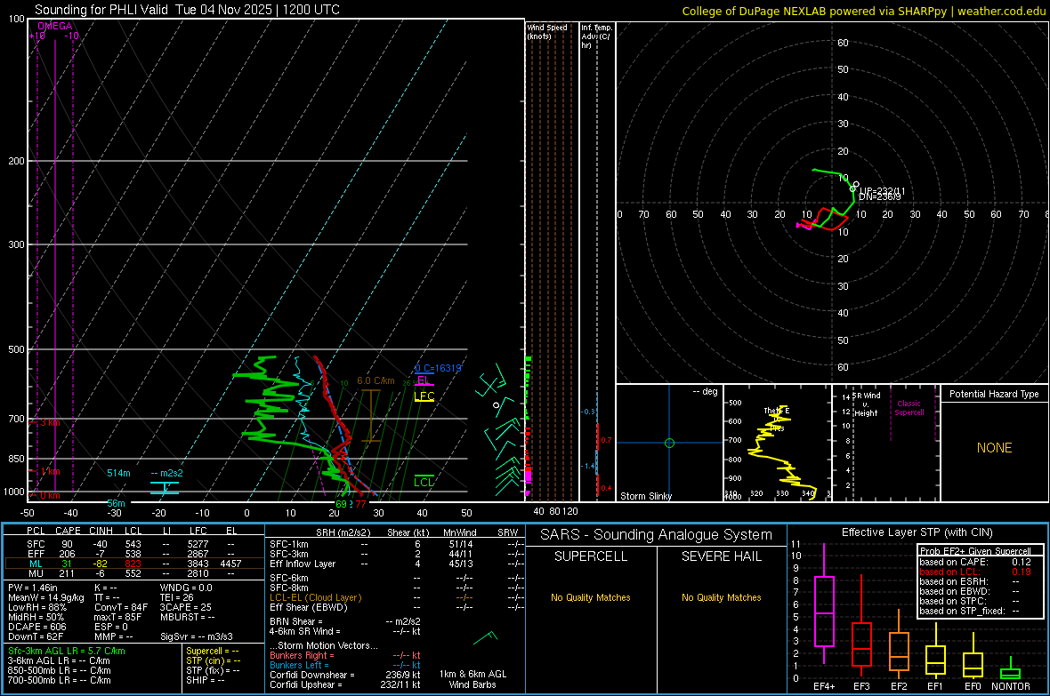Click the Storm Slinky label

(645, 496)
